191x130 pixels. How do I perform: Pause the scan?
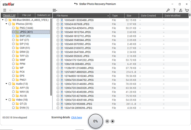[x=107, y=121]
